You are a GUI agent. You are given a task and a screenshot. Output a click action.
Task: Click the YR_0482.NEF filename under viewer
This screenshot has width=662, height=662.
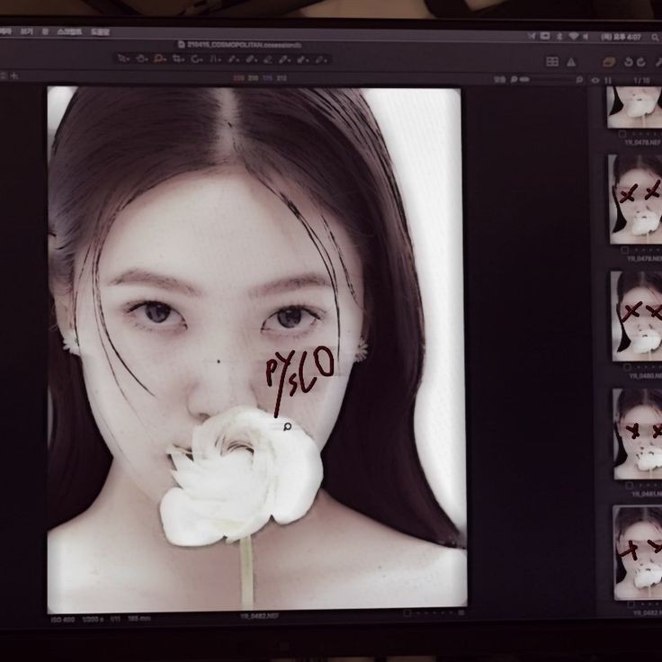pos(259,616)
